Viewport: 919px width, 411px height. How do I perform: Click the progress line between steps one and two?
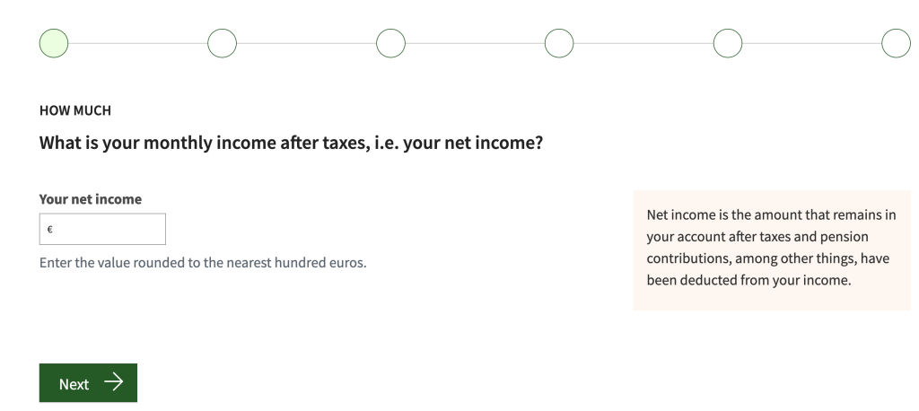coord(137,43)
